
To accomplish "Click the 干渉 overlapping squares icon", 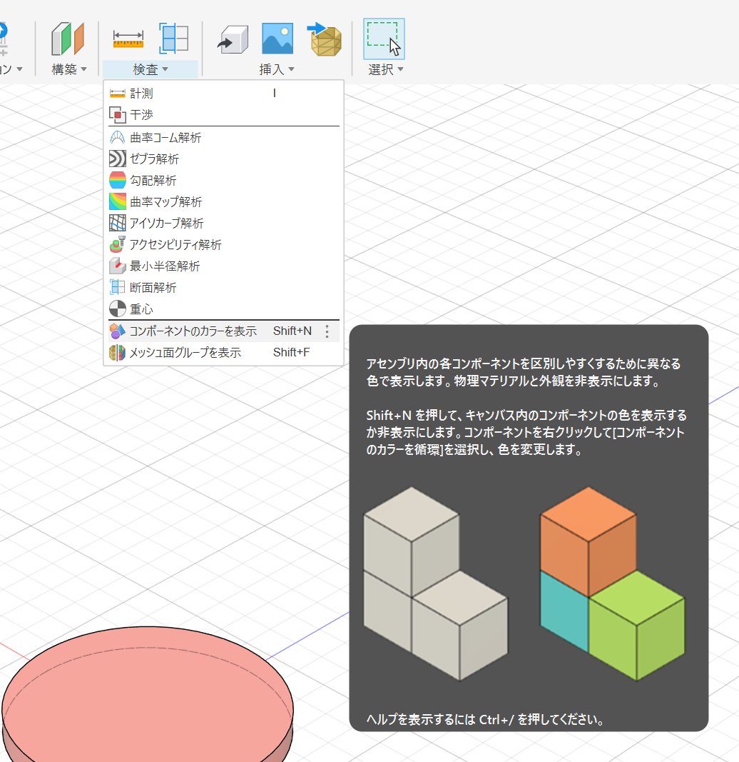I will click(118, 115).
